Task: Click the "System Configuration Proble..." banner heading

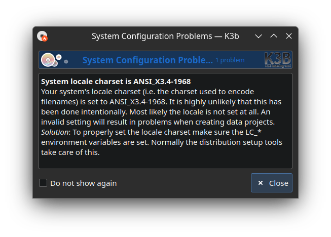Action: pyautogui.click(x=147, y=60)
